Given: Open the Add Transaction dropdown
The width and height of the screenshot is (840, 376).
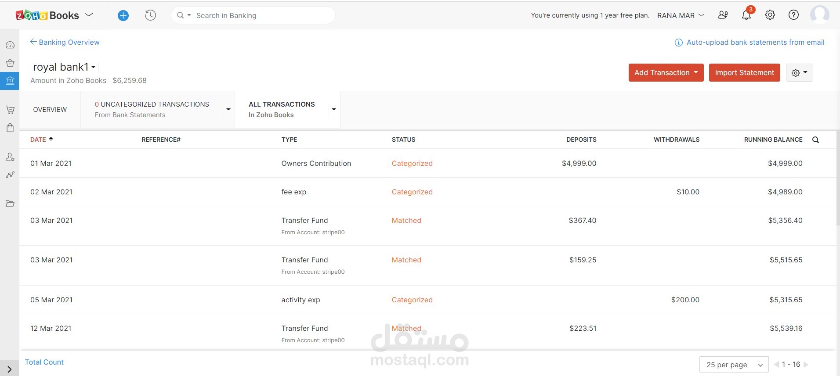Looking at the screenshot, I should [666, 72].
